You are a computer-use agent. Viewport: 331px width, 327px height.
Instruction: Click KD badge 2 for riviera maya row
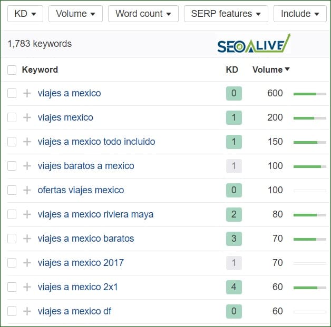click(234, 214)
